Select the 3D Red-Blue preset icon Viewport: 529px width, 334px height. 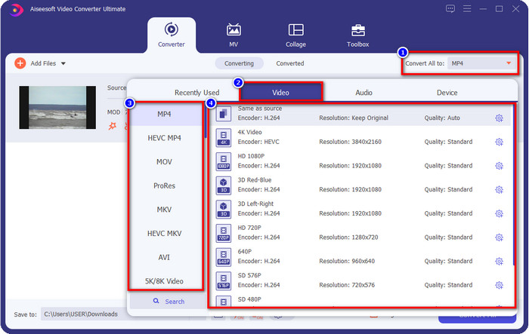(x=224, y=185)
